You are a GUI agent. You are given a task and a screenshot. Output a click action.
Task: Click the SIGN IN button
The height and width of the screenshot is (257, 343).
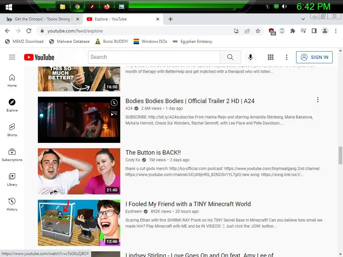pos(314,57)
